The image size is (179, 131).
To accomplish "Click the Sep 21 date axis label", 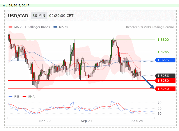I will 86,121.
